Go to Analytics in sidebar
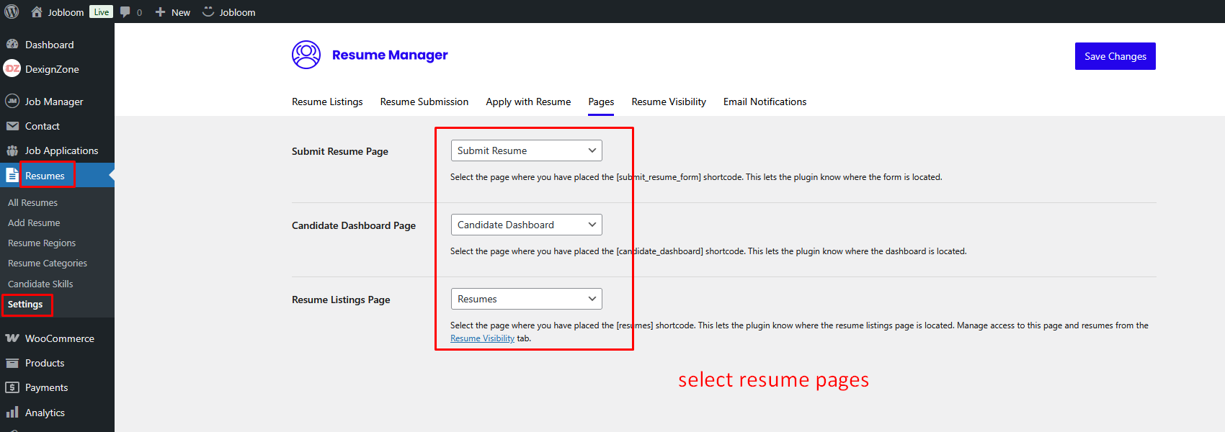Viewport: 1225px width, 432px height. (x=45, y=413)
